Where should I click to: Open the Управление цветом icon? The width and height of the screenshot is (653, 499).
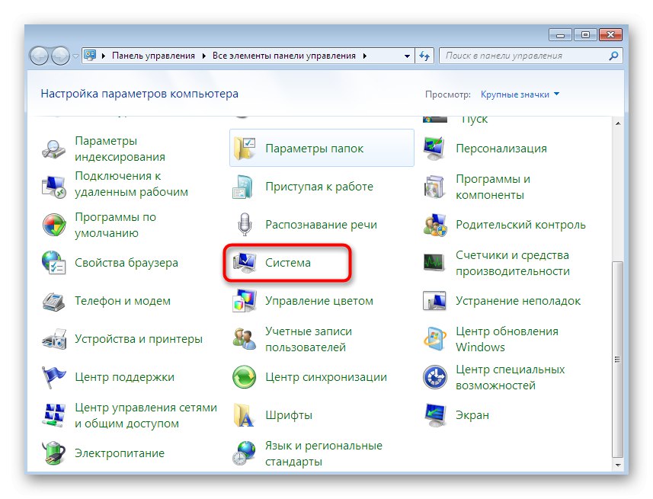245,301
